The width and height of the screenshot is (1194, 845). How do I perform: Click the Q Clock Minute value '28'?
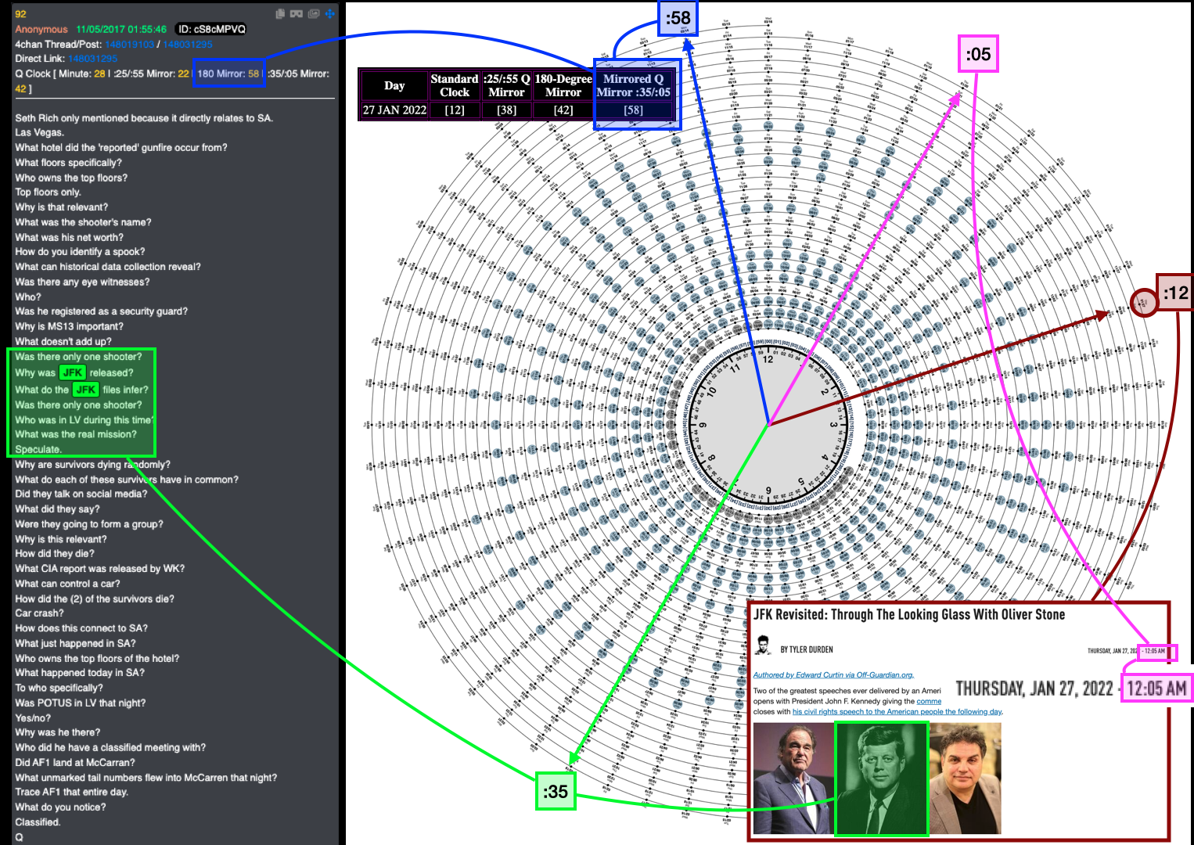coord(99,74)
